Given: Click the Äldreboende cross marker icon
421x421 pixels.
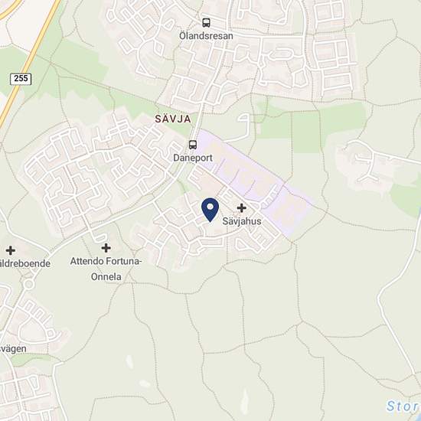Looking at the screenshot, I should 11,250.
